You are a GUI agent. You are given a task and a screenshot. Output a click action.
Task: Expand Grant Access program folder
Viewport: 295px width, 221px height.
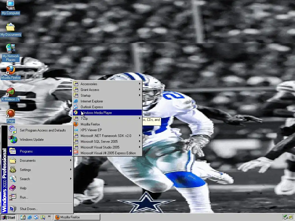click(x=107, y=90)
